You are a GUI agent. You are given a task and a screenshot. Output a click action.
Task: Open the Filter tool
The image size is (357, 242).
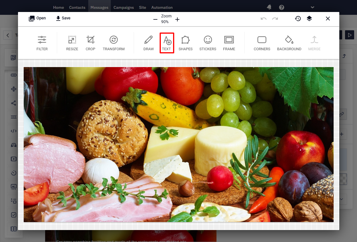(42, 43)
